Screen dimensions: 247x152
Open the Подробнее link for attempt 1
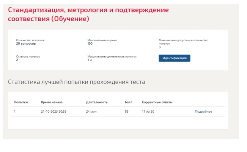click(x=203, y=112)
